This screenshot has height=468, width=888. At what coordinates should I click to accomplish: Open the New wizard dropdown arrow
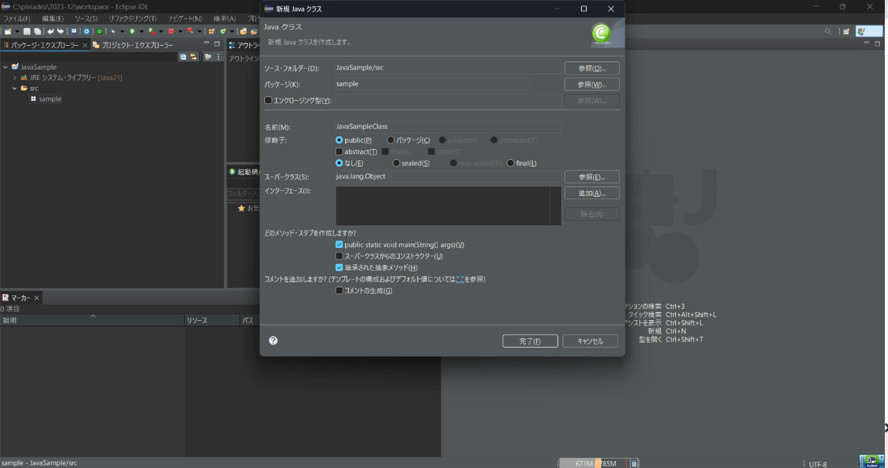17,31
